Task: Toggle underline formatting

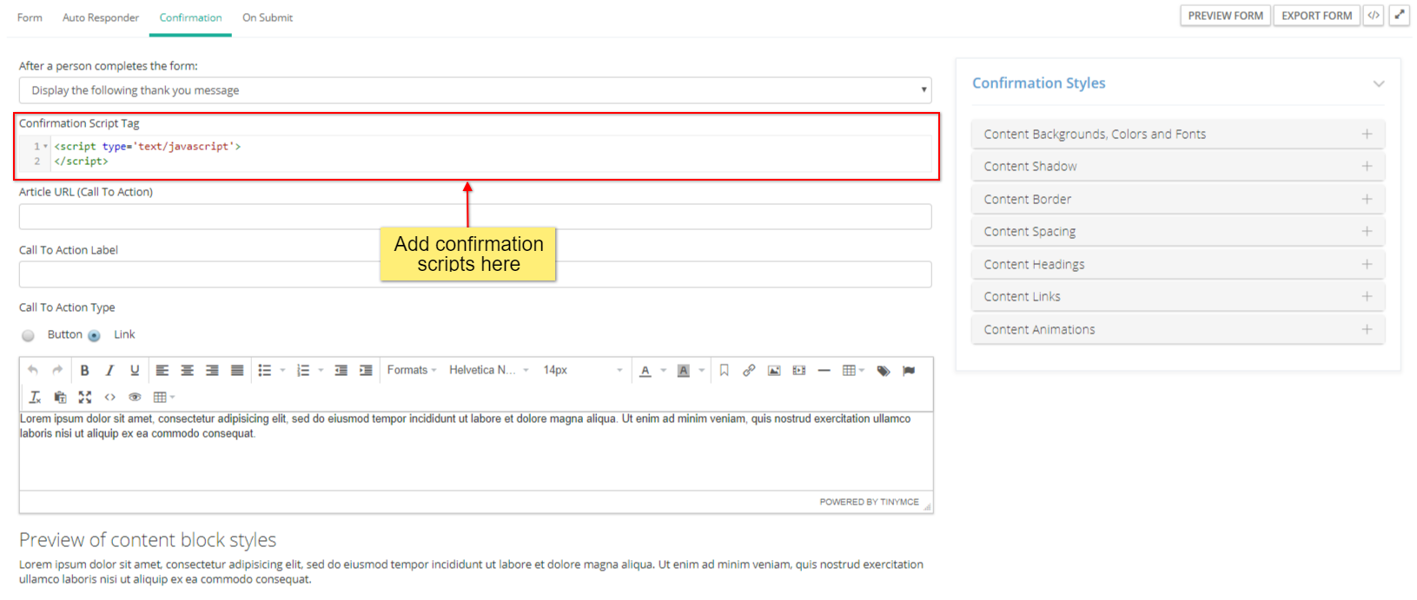Action: (135, 371)
